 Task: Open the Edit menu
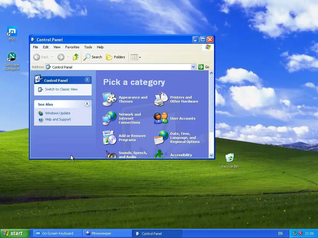click(46, 47)
